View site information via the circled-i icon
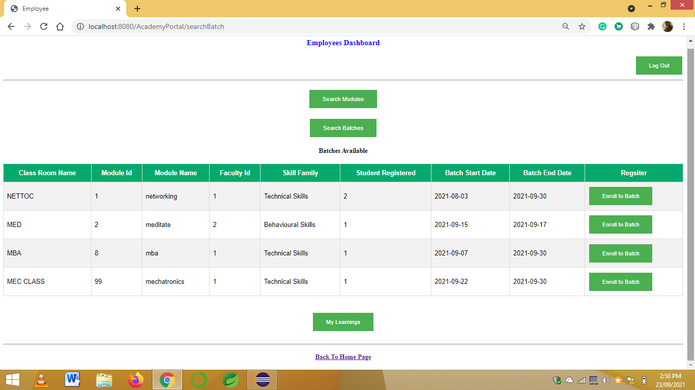The width and height of the screenshot is (695, 390). point(81,26)
